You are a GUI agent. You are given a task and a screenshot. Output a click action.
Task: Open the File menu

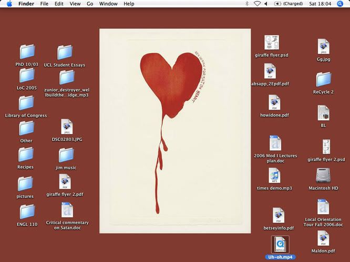(44, 4)
